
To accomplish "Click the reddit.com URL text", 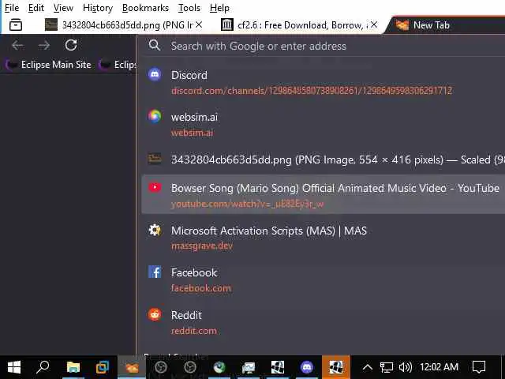I will pos(194,331).
